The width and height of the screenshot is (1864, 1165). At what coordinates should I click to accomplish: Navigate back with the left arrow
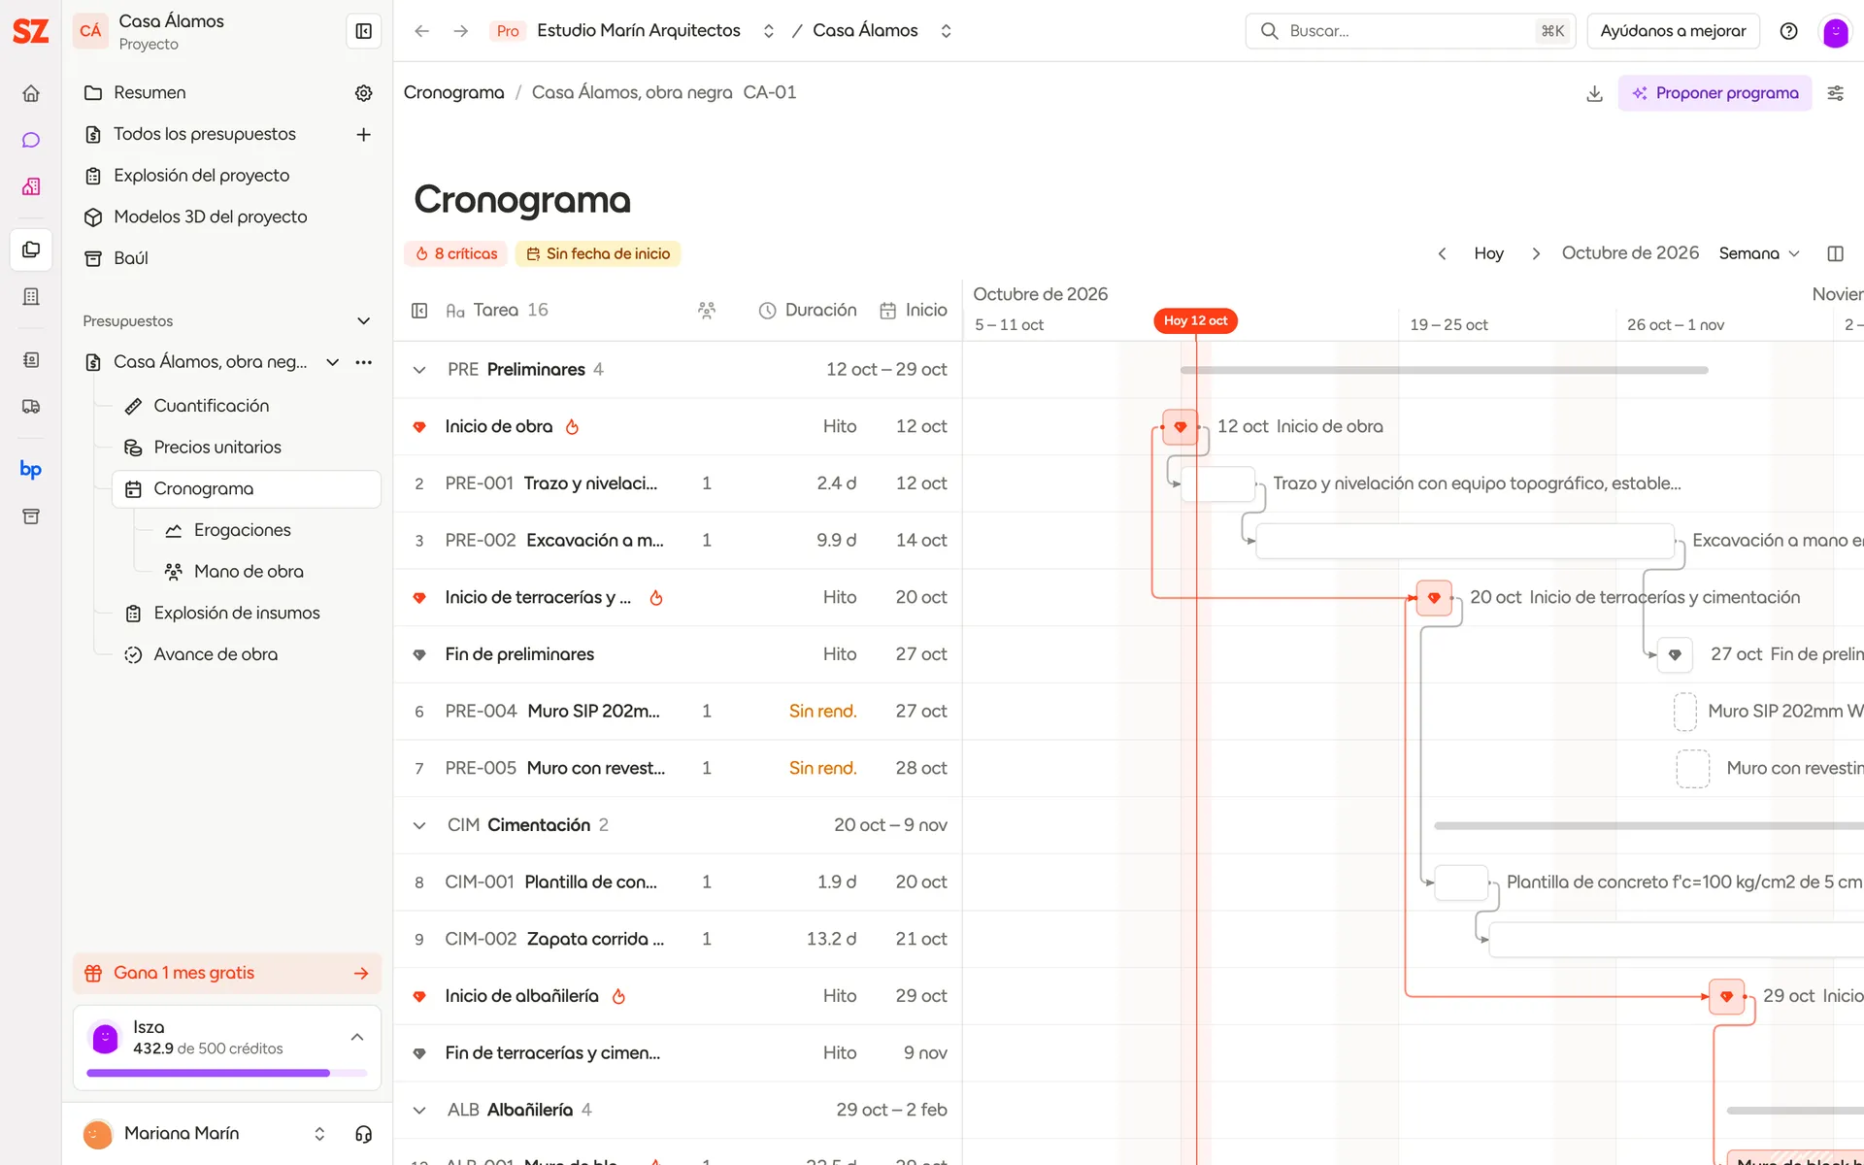click(421, 31)
